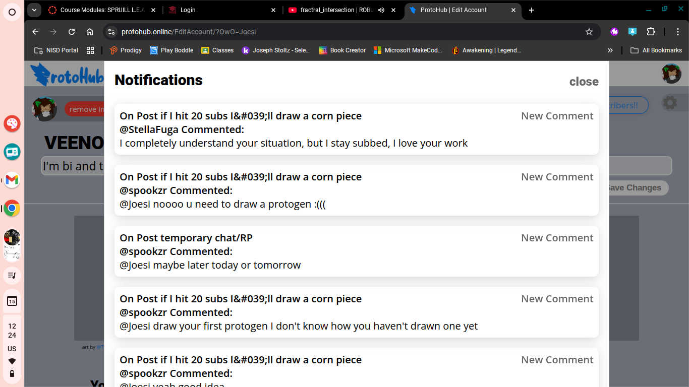
Task: Open the All Bookmarks folder
Action: click(656, 50)
